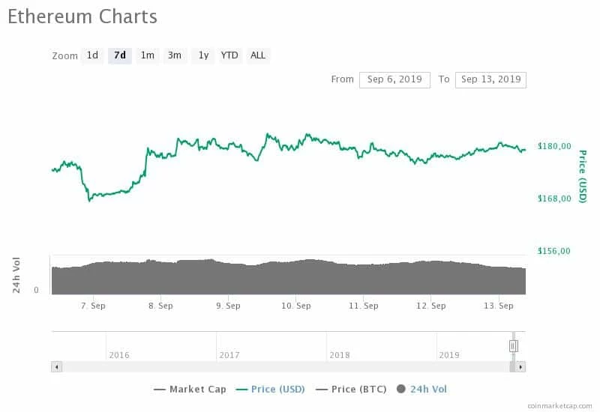
Task: Show ALL historical data
Action: (258, 55)
